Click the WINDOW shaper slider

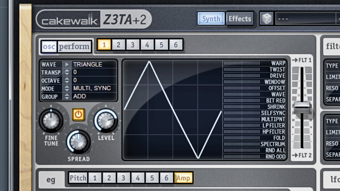pos(242,82)
